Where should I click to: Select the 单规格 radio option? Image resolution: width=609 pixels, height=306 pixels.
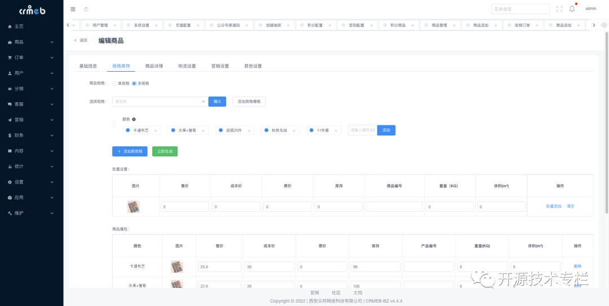(x=114, y=83)
